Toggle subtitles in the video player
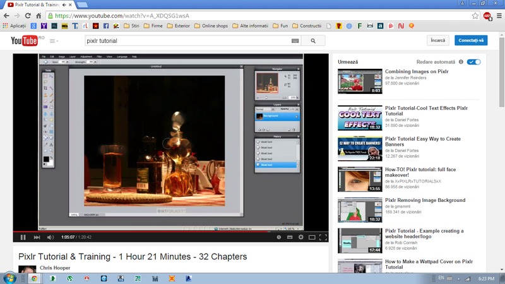 click(x=290, y=237)
